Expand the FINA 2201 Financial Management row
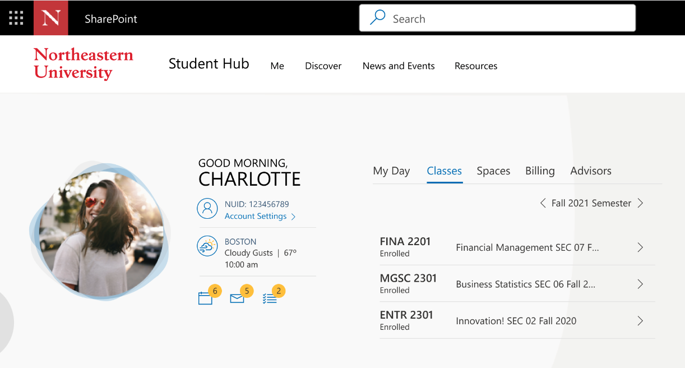The image size is (685, 368). pos(640,247)
